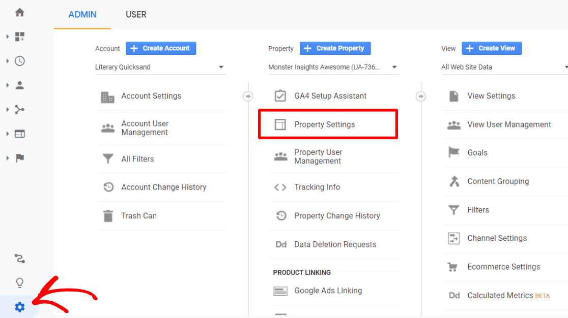
Task: Click the property-to-view arrow circle
Action: (420, 96)
